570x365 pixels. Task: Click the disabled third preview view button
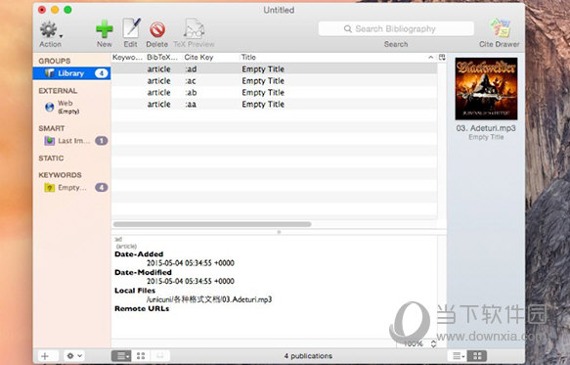click(160, 356)
